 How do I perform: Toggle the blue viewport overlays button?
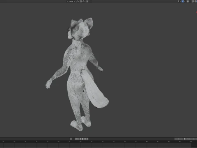click(183, 1)
